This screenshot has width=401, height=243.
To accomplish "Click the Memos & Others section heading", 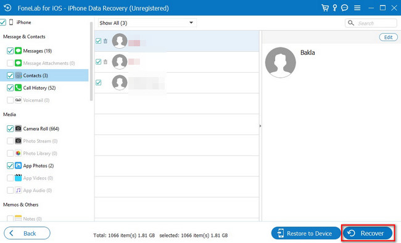I will (x=21, y=205).
